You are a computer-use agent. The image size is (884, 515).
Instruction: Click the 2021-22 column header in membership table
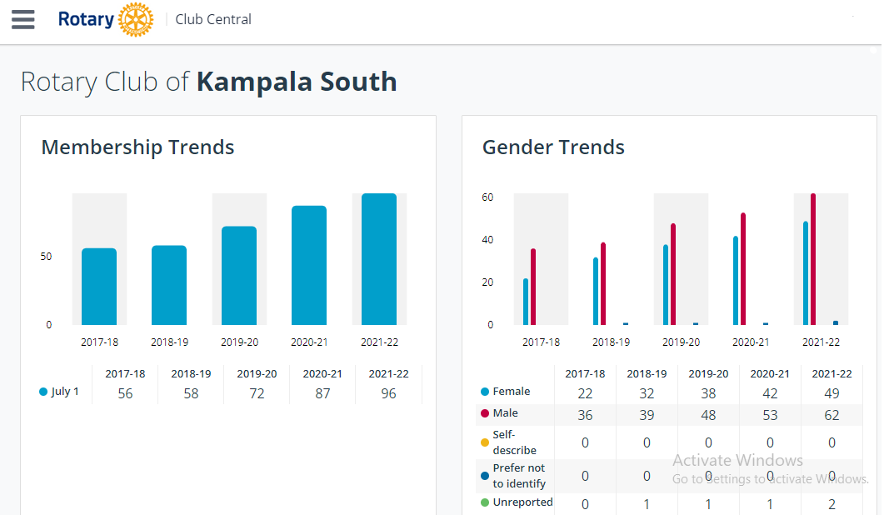[x=388, y=374]
